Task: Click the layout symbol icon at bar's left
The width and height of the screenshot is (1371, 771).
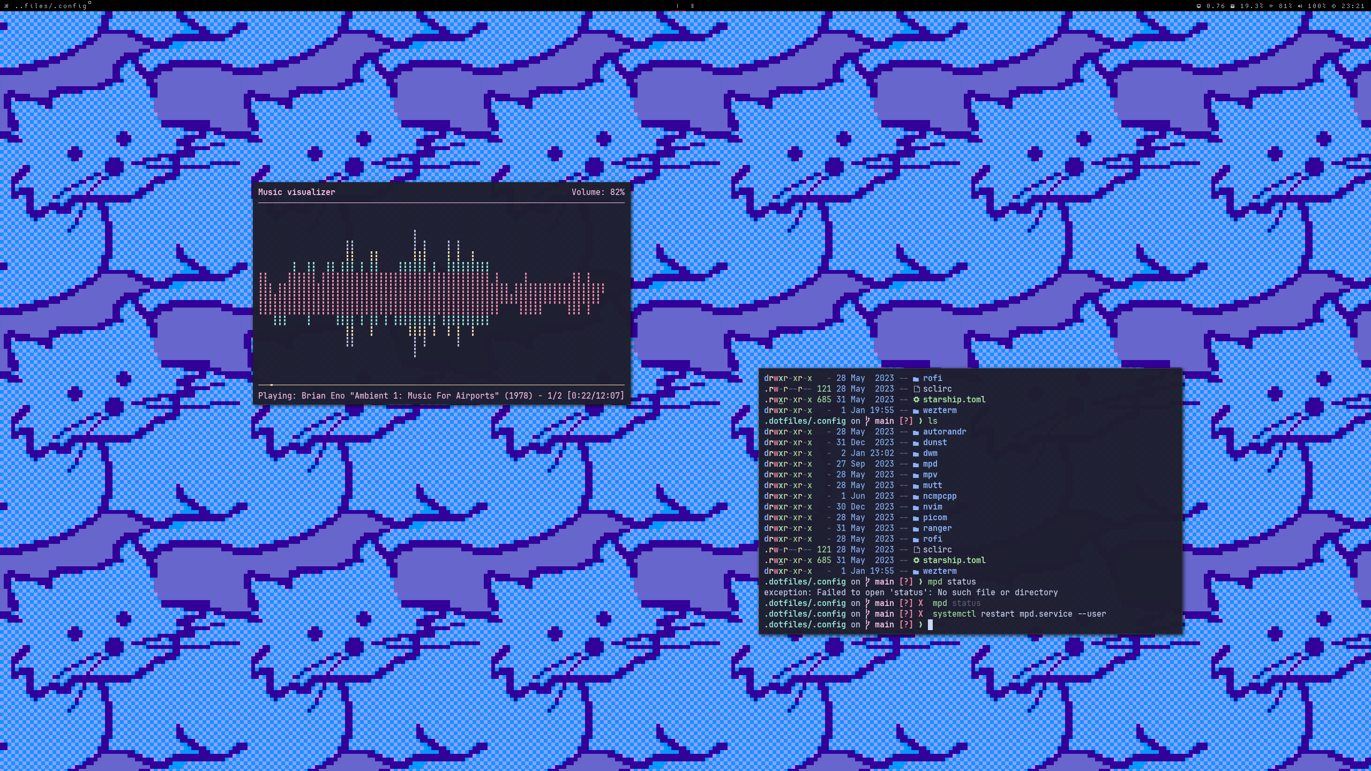Action: coord(6,6)
